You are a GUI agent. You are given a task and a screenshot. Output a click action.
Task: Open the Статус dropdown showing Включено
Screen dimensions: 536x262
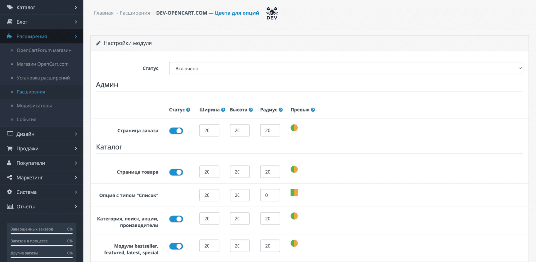[346, 68]
